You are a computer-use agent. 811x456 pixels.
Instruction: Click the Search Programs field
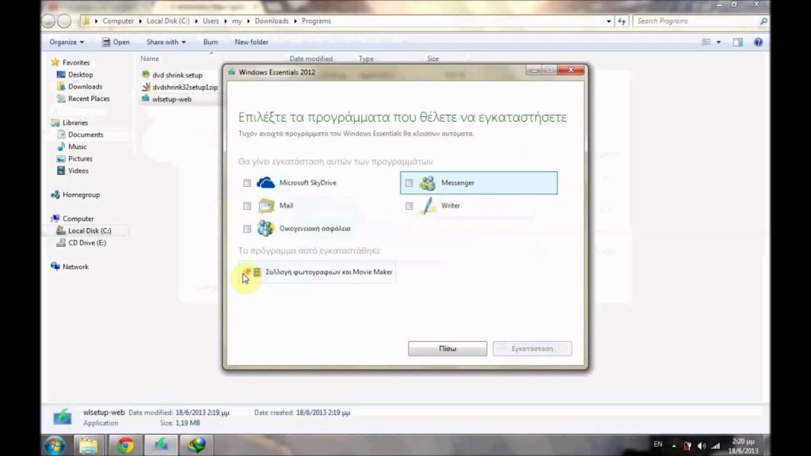coord(695,21)
